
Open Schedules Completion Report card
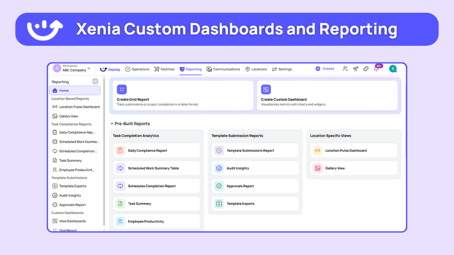[x=157, y=186]
